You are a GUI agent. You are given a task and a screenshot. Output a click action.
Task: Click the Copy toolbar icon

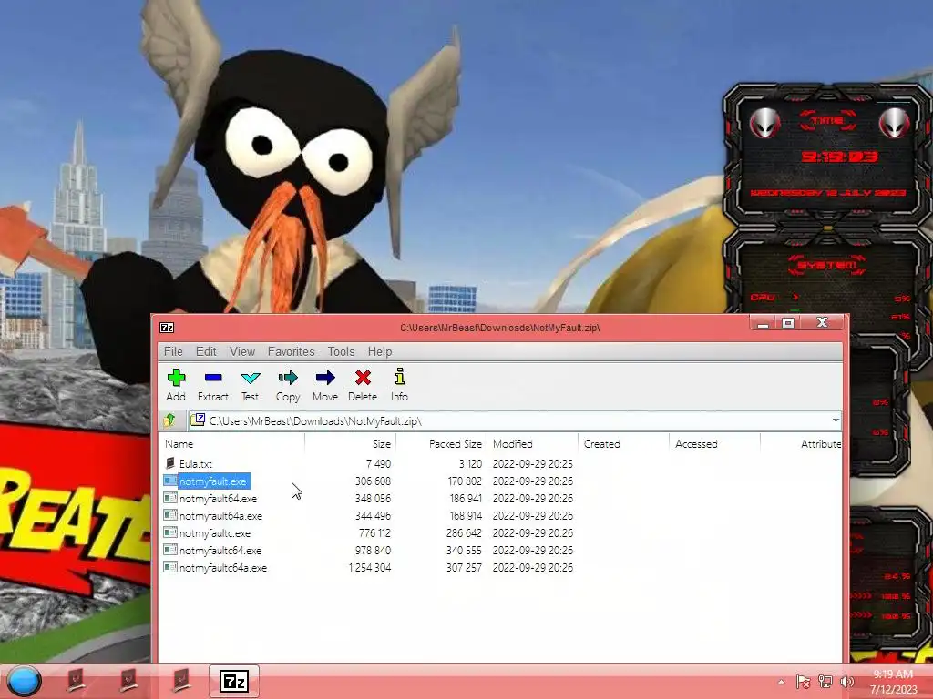coord(288,378)
